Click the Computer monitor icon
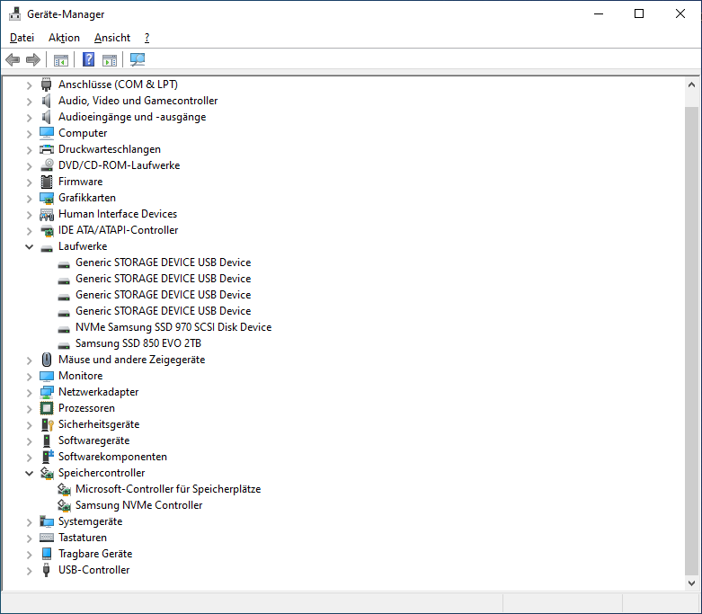702x614 pixels. [x=47, y=133]
